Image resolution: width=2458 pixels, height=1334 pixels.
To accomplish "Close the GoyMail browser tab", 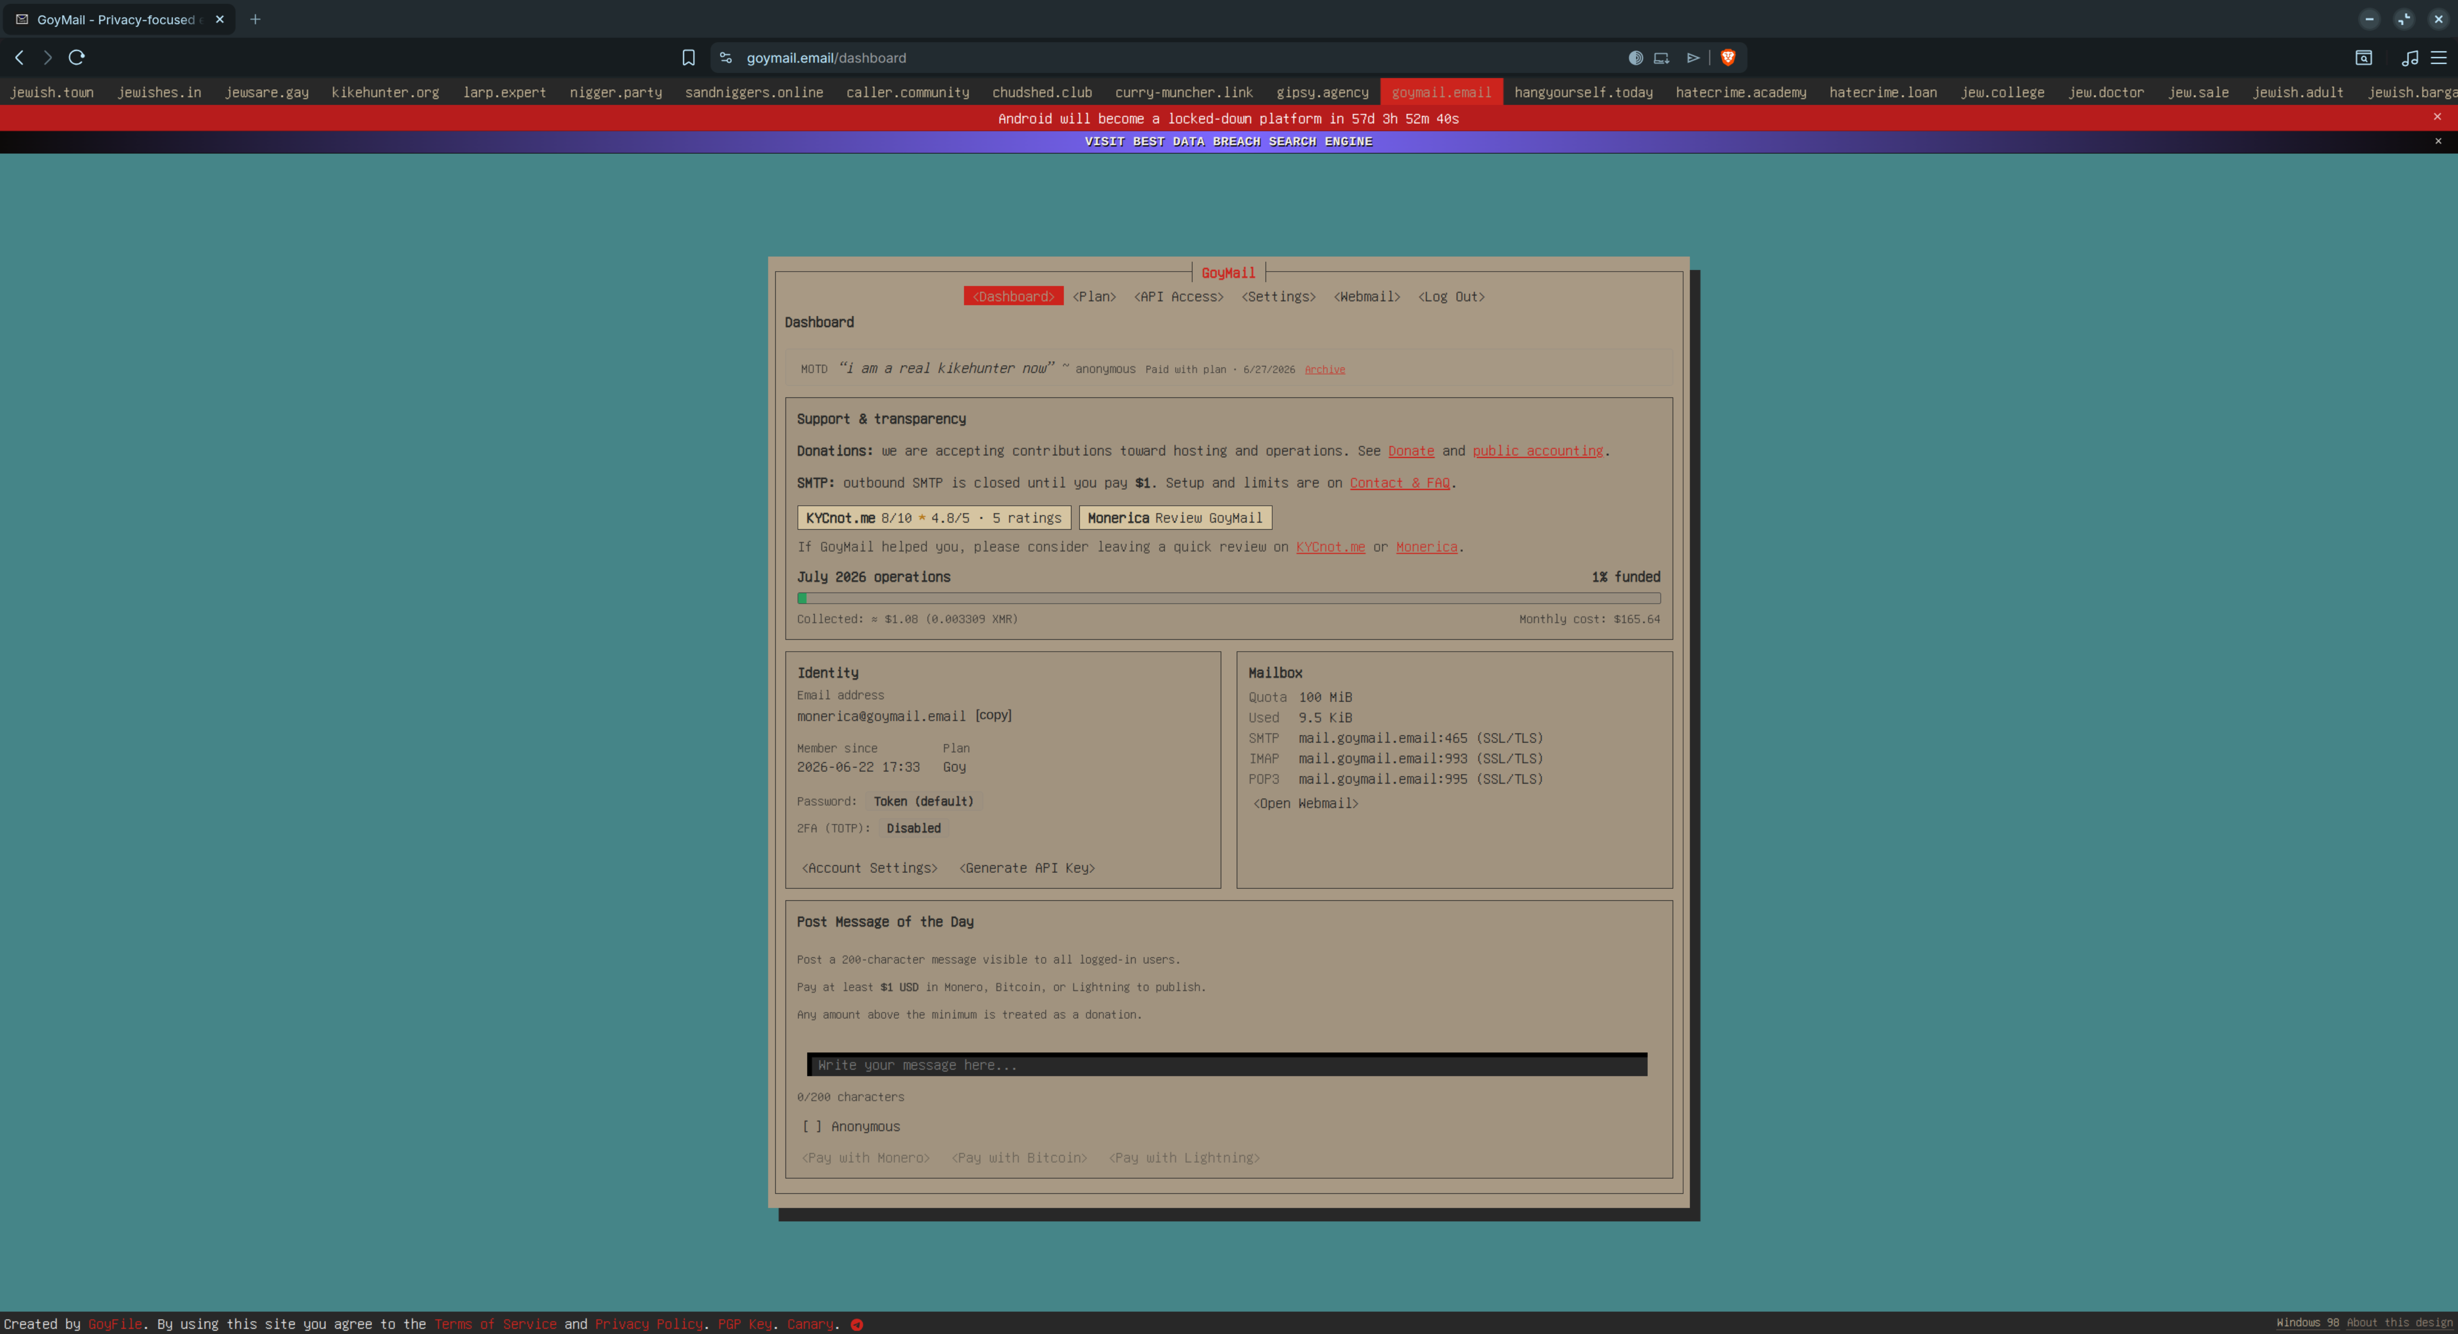I will pyautogui.click(x=219, y=19).
